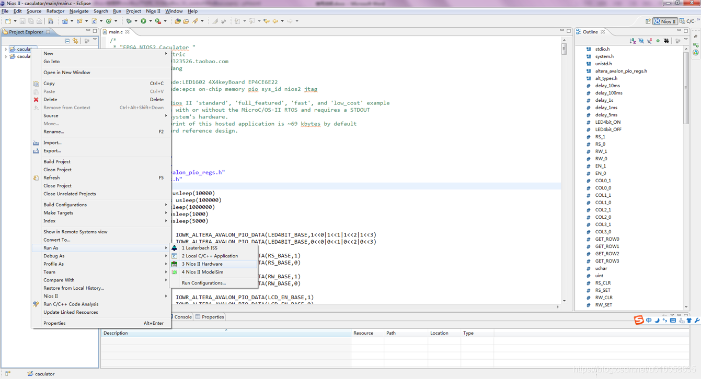Toggle the Chinese/English IME mode button
Image resolution: width=701 pixels, height=379 pixels.
click(649, 321)
